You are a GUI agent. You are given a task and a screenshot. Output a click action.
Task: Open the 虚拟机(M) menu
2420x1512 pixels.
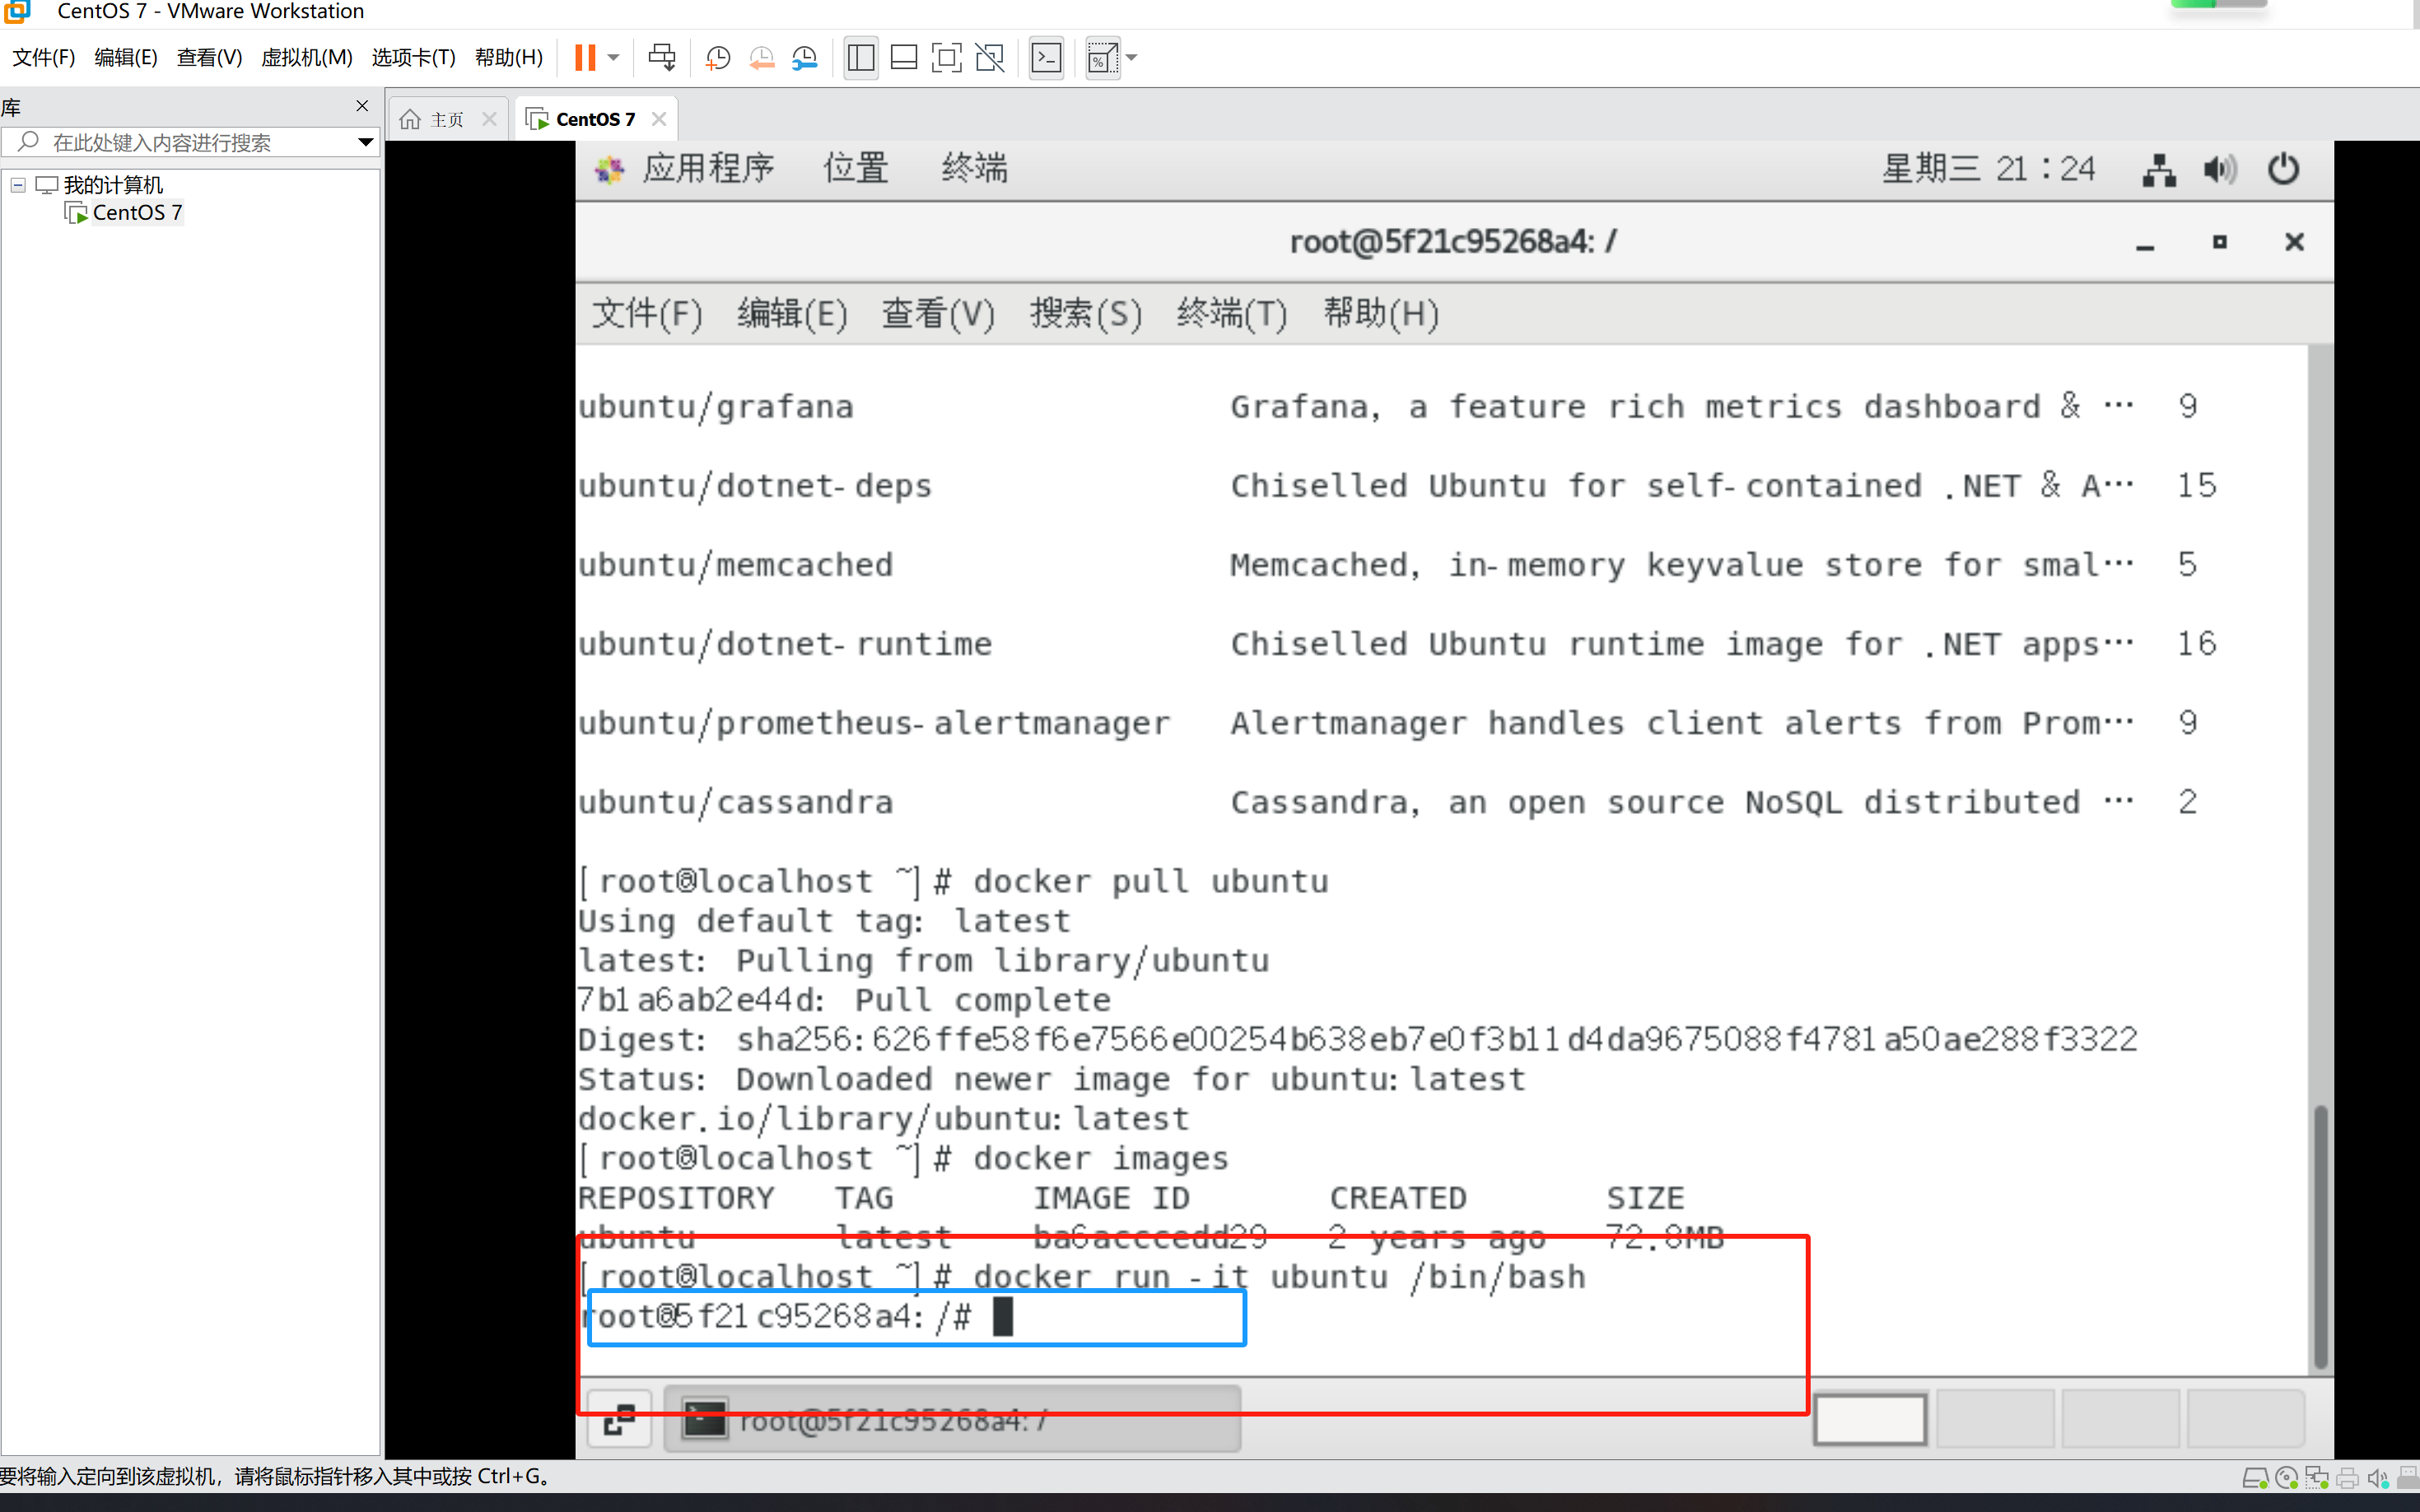(306, 57)
